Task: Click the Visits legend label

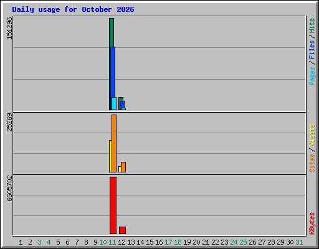Action: 312,136
